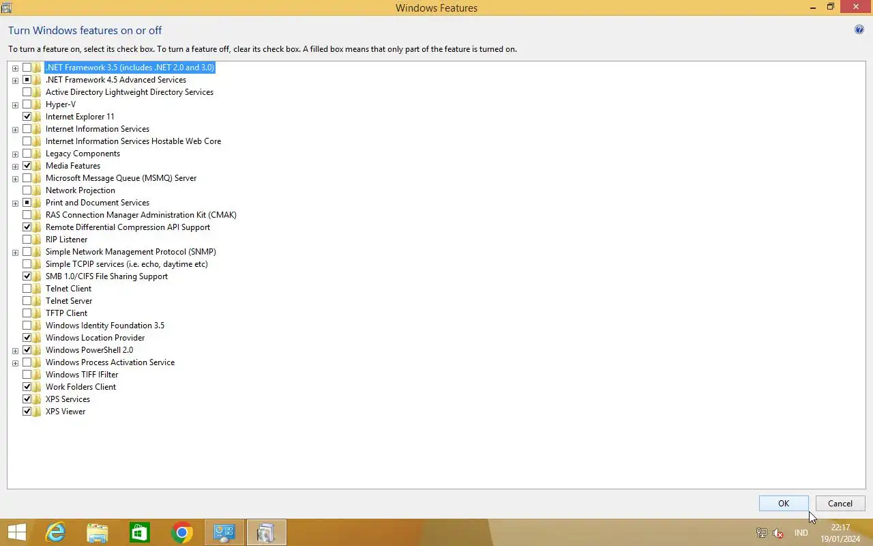
Task: Select the Work Folders Client label
Action: 81,387
